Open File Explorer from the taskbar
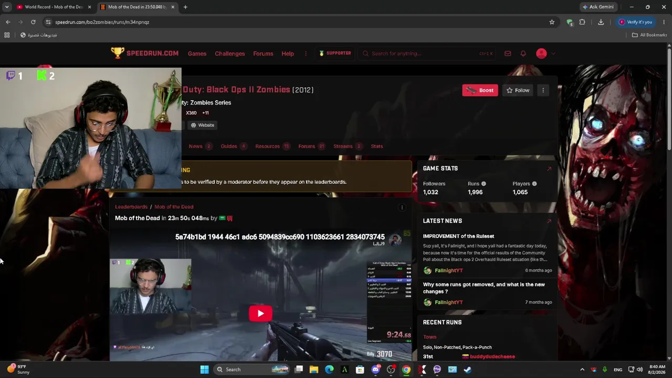This screenshot has height=378, width=672. coord(314,370)
